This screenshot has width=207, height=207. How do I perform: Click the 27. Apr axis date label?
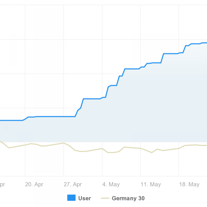pyautogui.click(x=73, y=185)
